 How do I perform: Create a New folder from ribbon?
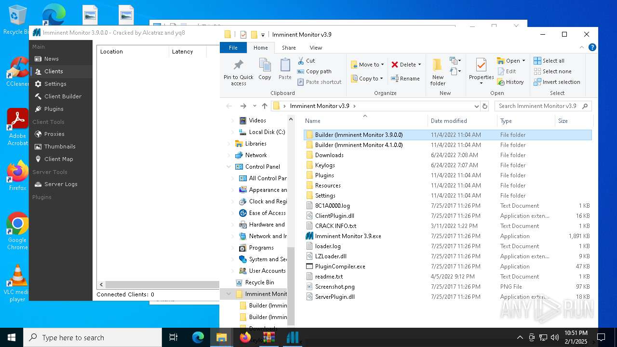[438, 72]
